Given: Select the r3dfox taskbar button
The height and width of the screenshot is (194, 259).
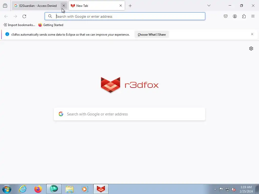Looking at the screenshot, I should (x=101, y=189).
